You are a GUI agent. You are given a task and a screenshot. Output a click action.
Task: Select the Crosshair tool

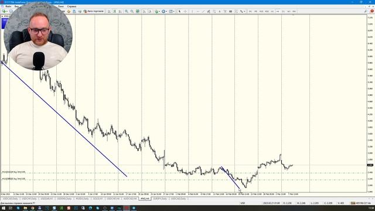185,11
